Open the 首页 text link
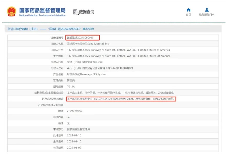226x155 pixels. pyautogui.click(x=189, y=15)
